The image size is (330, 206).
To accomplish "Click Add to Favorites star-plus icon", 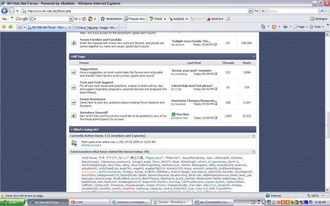I will [x=11, y=27].
